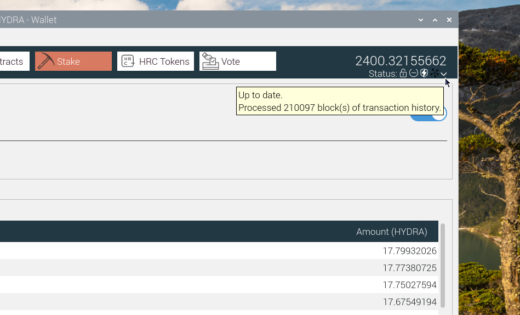Click the network connections status icon
The height and width of the screenshot is (315, 520).
tap(434, 74)
